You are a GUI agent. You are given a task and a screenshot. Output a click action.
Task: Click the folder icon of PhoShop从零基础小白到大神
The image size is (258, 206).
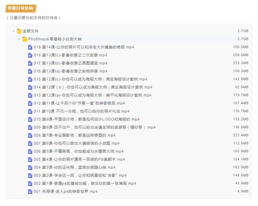(25, 39)
